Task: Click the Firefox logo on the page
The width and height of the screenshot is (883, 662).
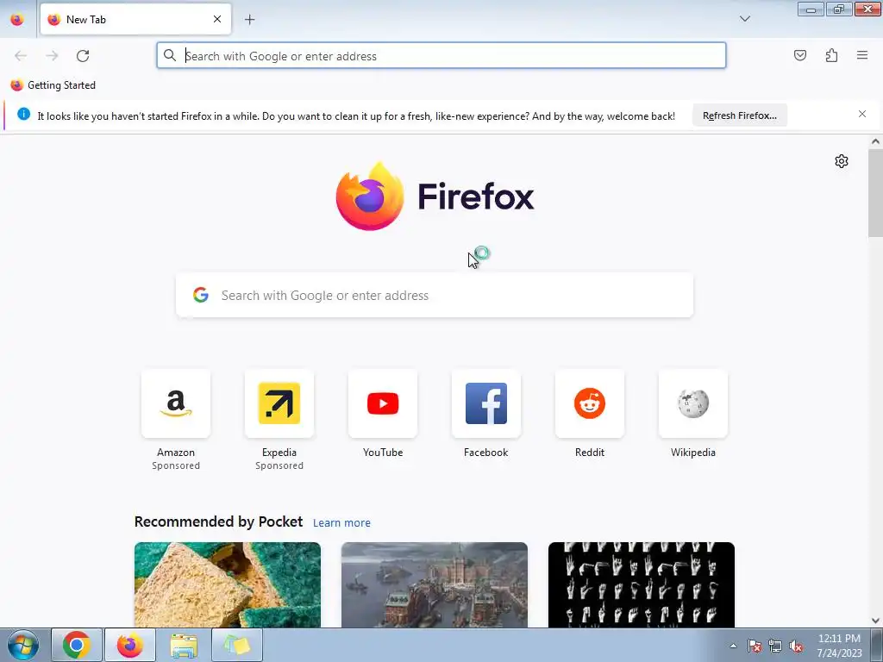Action: (435, 197)
